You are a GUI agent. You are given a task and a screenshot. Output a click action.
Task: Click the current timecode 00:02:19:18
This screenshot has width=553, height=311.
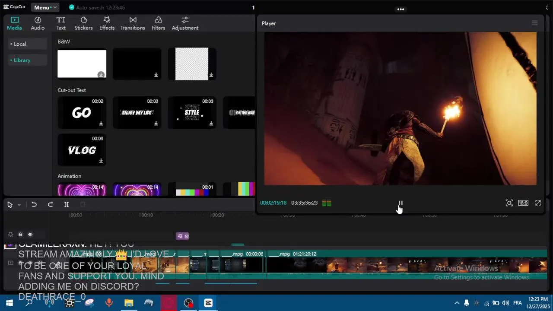click(x=273, y=203)
